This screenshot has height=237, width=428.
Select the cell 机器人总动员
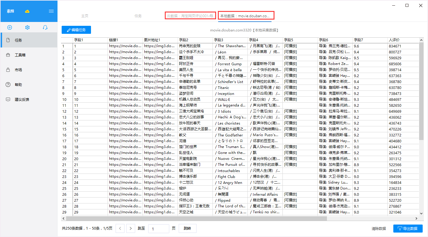tap(195, 99)
